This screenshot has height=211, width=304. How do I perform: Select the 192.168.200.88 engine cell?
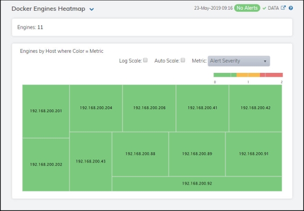(x=140, y=154)
